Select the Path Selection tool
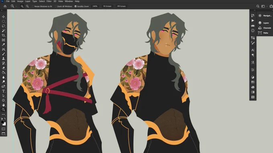 [3, 96]
